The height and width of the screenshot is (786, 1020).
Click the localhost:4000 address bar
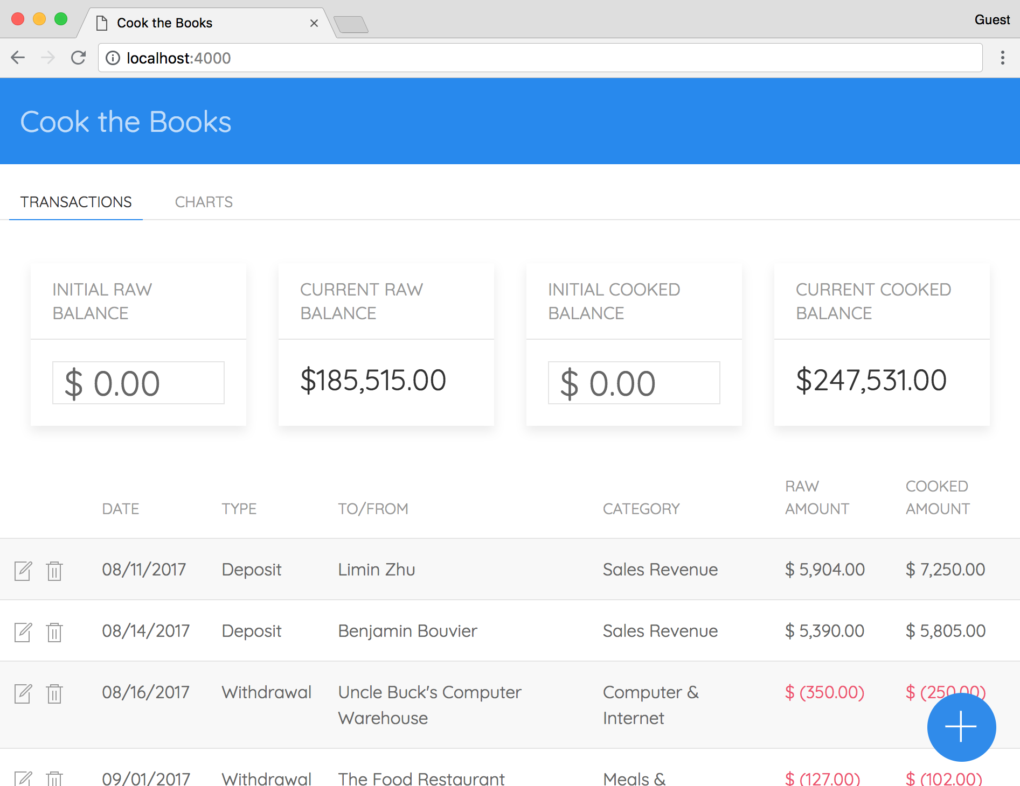point(539,58)
